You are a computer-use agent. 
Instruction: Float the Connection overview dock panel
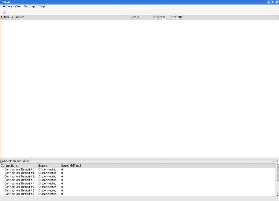(274, 161)
